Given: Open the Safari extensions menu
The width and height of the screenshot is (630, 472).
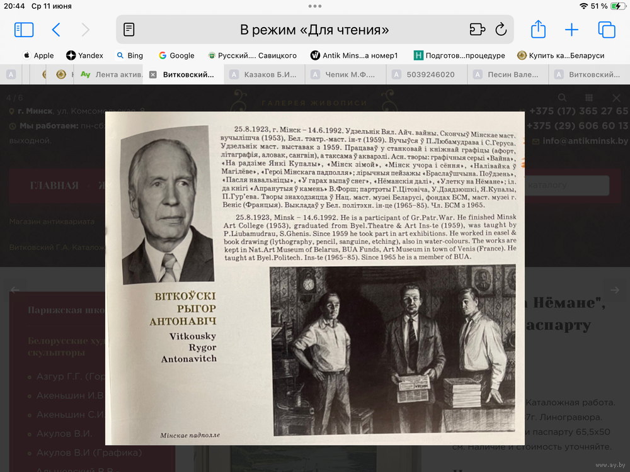Looking at the screenshot, I should coord(478,30).
